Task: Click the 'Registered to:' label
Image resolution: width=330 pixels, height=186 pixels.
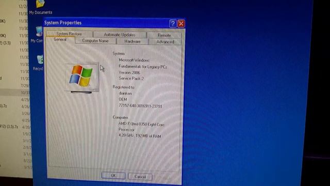Action: [124, 87]
